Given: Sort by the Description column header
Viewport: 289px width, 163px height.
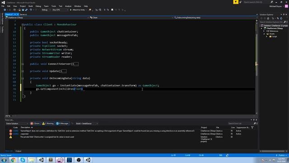Looking at the screenshot, I should tap(27, 128).
